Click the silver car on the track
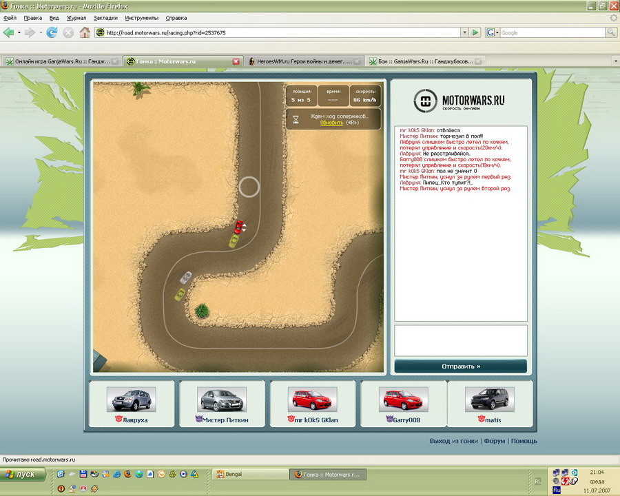 186,277
